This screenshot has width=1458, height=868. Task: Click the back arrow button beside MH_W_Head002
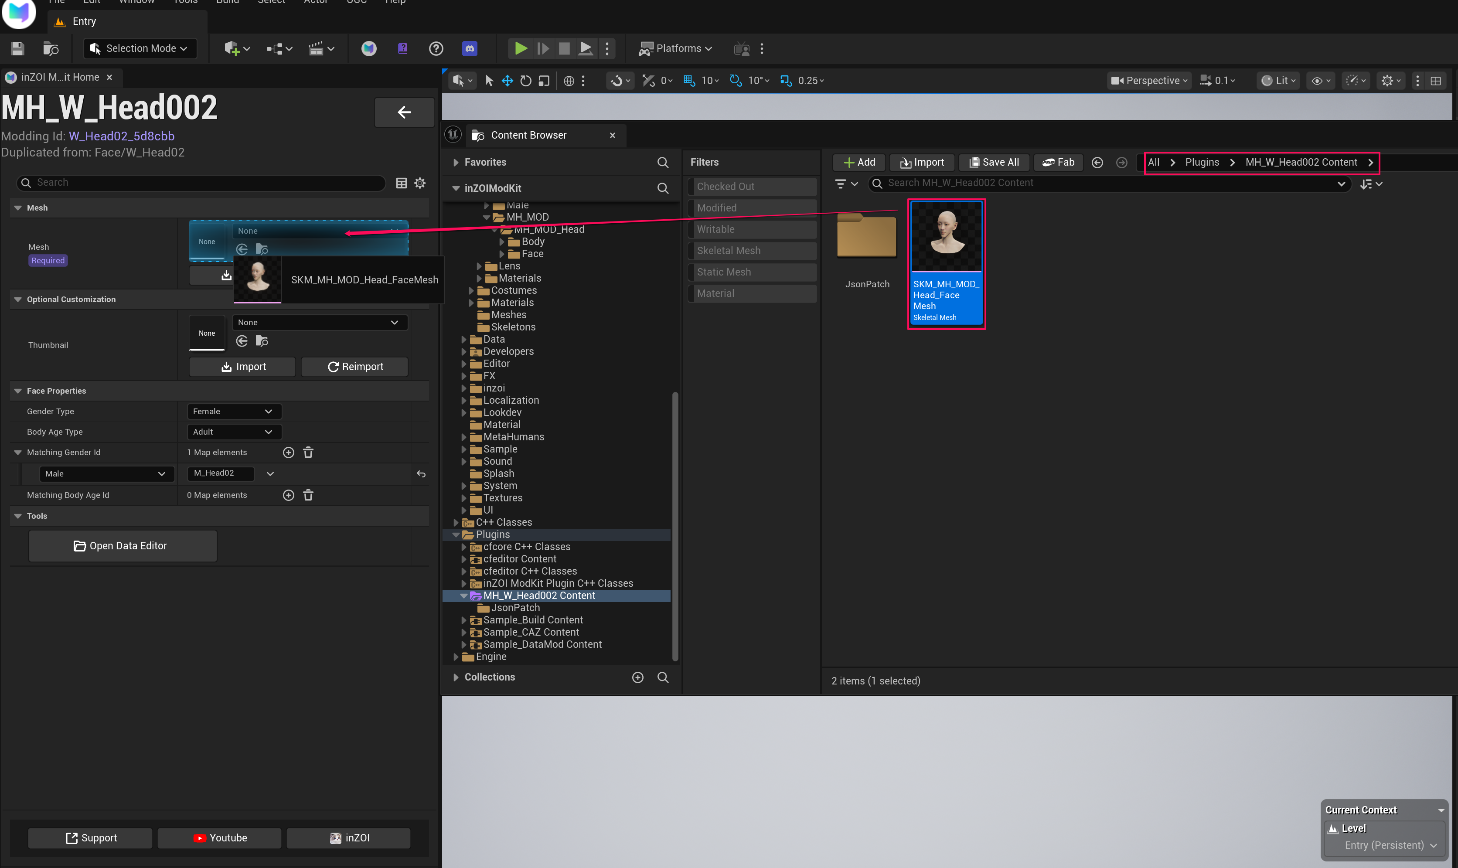(x=404, y=112)
